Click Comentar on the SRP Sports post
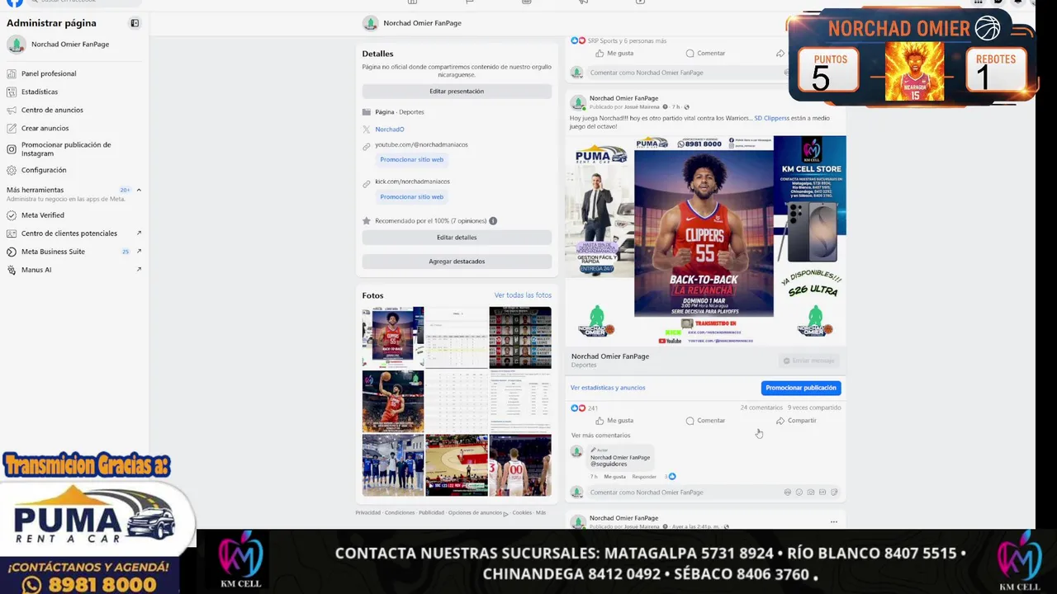 pyautogui.click(x=705, y=54)
